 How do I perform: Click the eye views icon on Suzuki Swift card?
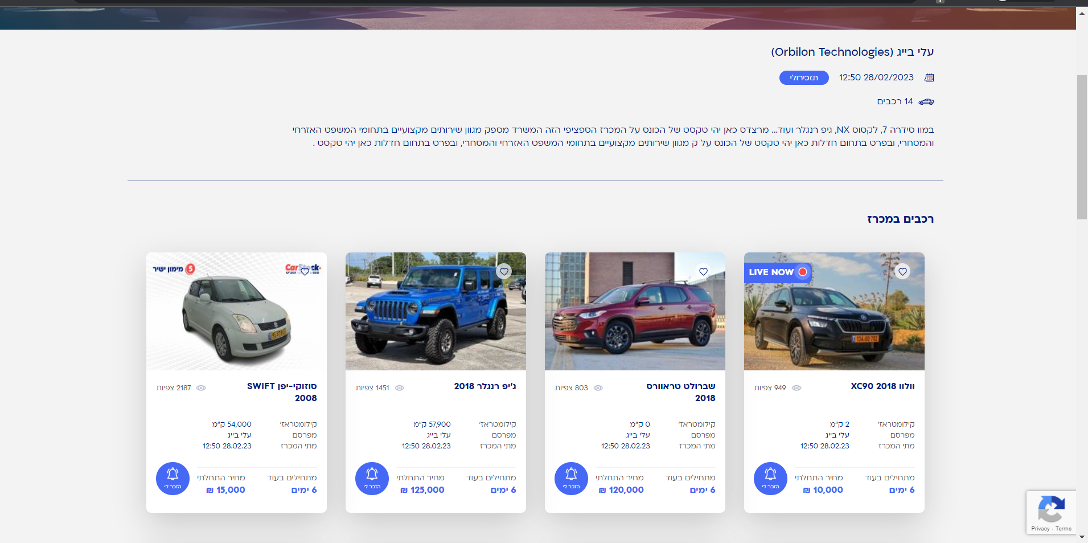tap(201, 388)
